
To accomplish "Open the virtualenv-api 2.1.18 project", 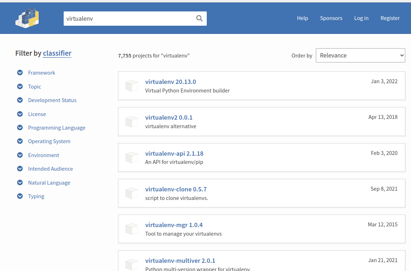I will [x=174, y=153].
